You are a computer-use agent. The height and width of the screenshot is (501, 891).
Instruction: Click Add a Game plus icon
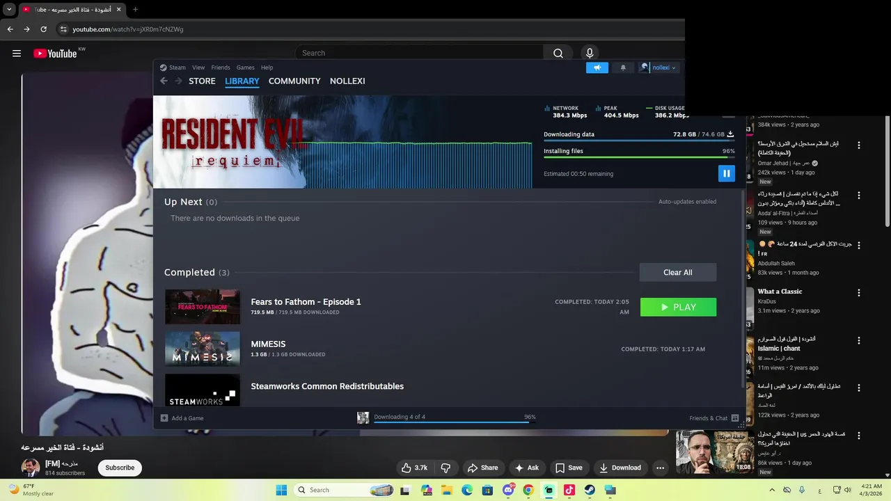(x=164, y=418)
